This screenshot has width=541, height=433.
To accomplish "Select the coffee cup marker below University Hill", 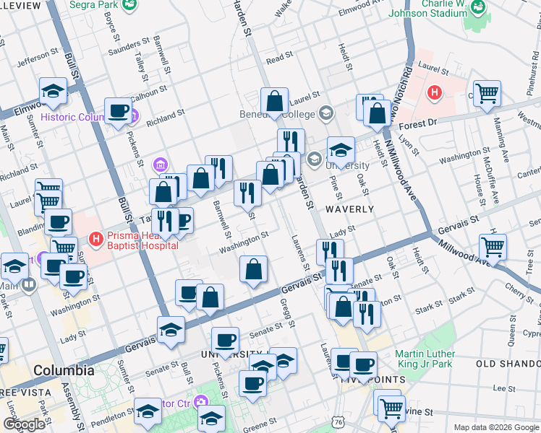I will pyautogui.click(x=252, y=384).
